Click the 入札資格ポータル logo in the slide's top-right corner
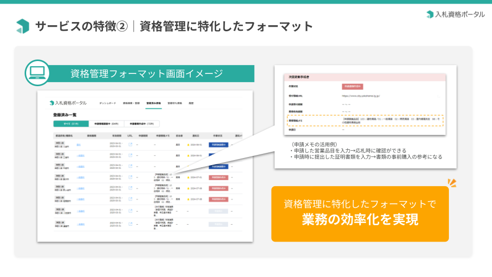Image resolution: width=492 pixels, height=277 pixels. click(456, 14)
